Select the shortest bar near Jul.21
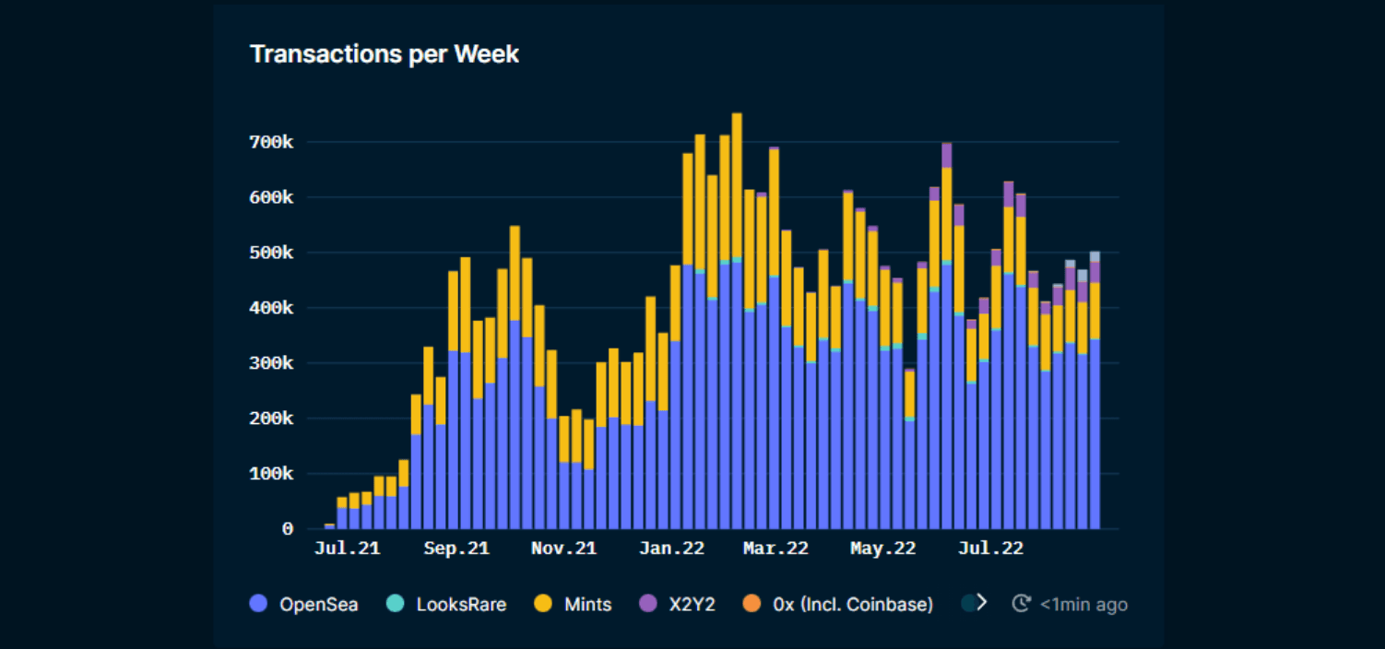The height and width of the screenshot is (649, 1385). (x=329, y=524)
